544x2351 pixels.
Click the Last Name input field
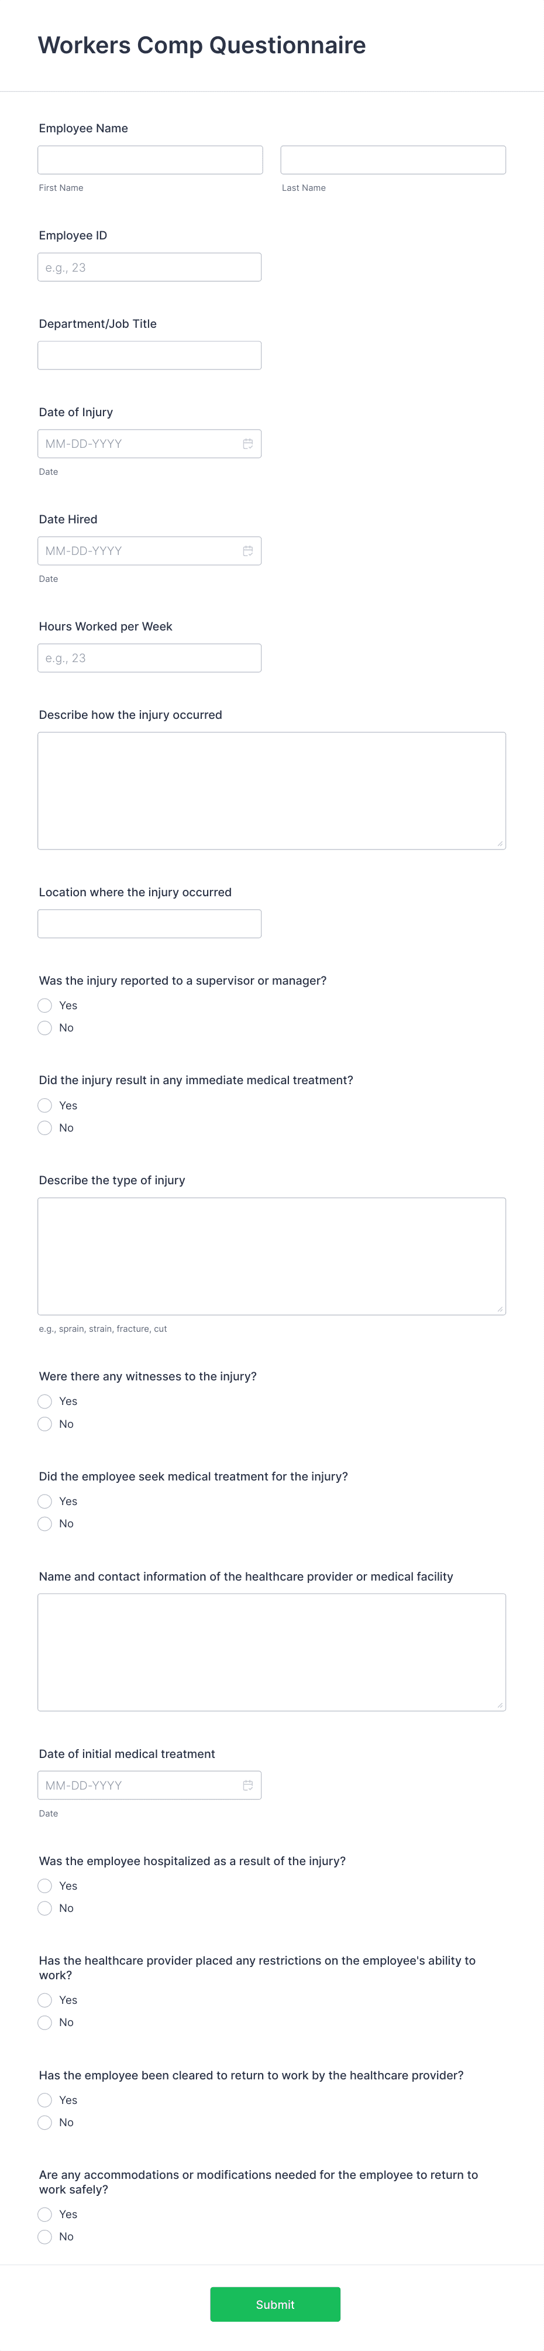click(392, 159)
